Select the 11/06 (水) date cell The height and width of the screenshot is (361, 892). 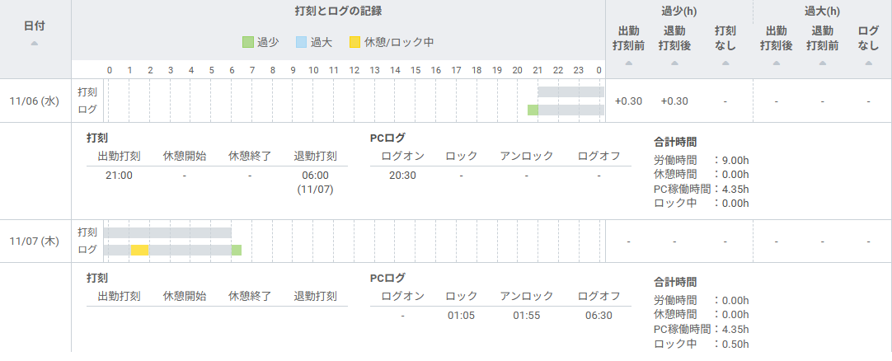click(35, 101)
